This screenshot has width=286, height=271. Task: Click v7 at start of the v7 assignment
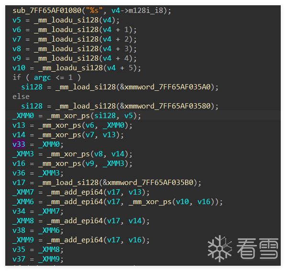click(x=17, y=39)
